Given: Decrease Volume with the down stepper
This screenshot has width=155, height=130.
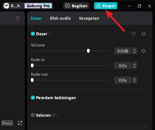Looking at the screenshot, I should 135,52.
